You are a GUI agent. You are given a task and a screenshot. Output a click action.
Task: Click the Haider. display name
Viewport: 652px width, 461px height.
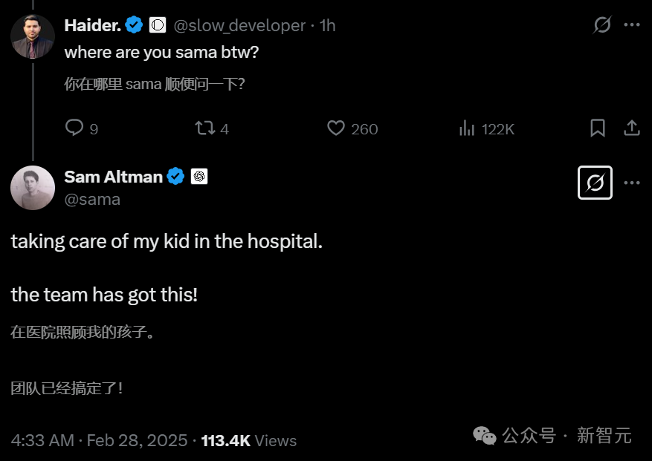tap(93, 25)
